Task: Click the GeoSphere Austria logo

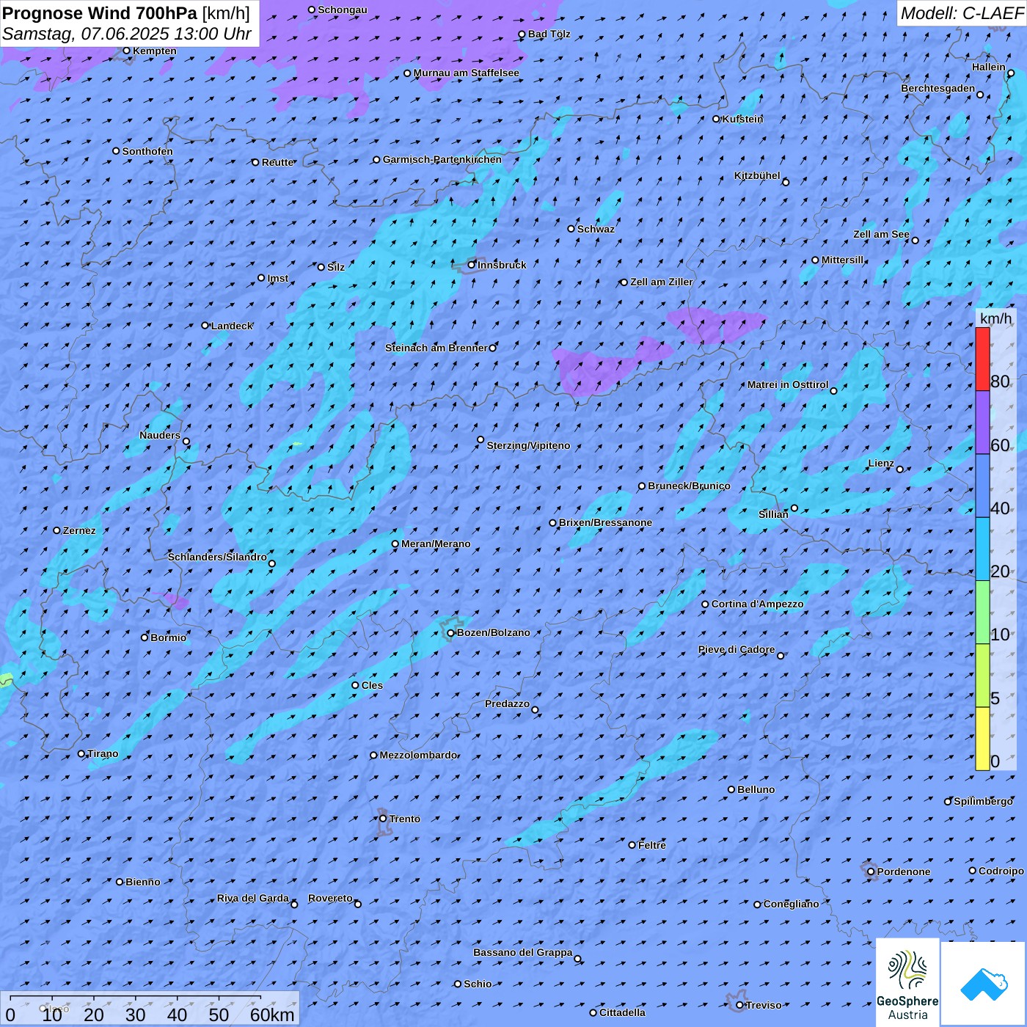Action: 907,982
